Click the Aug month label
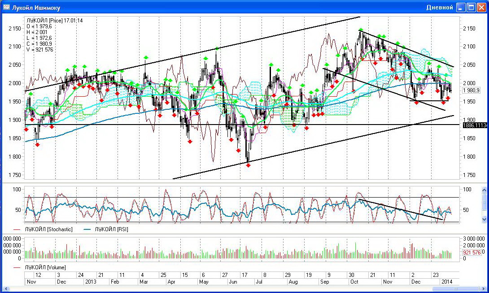 [x=293, y=282]
